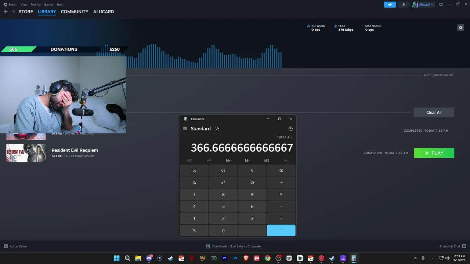Switch to the STORE tab
This screenshot has width=470, height=264.
(26, 12)
